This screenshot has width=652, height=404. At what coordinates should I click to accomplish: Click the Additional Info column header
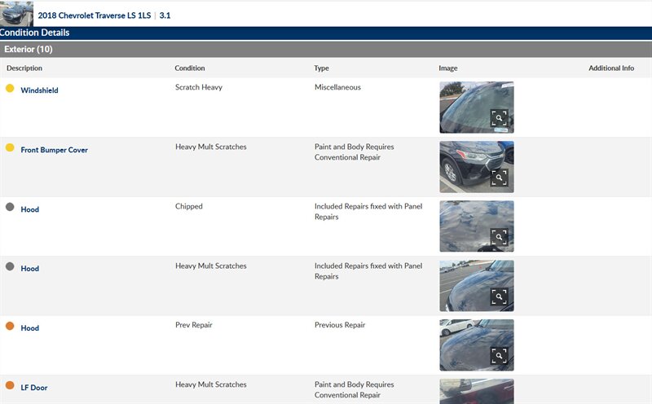pos(611,68)
